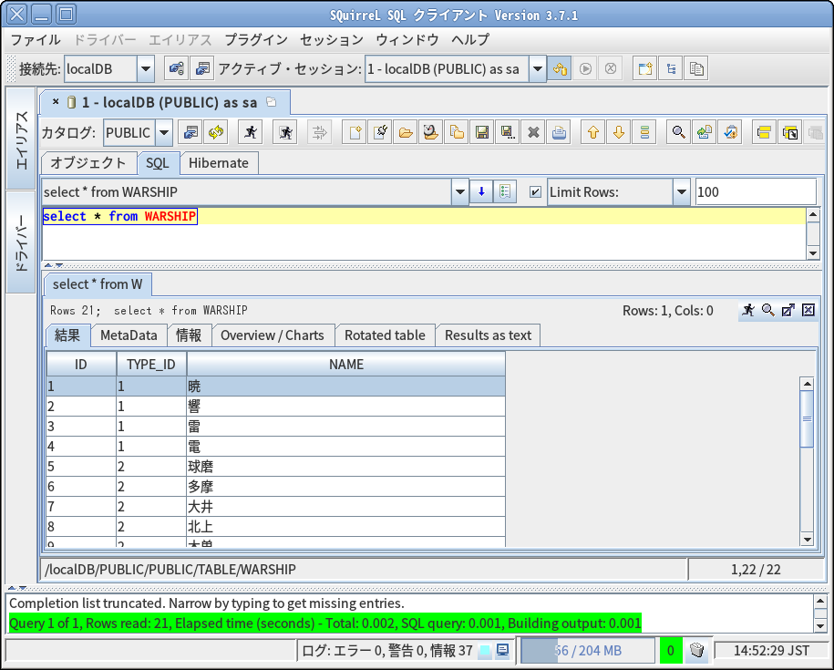Rerun query via running-man icon in results header
Screen dimensions: 834x670
click(748, 310)
